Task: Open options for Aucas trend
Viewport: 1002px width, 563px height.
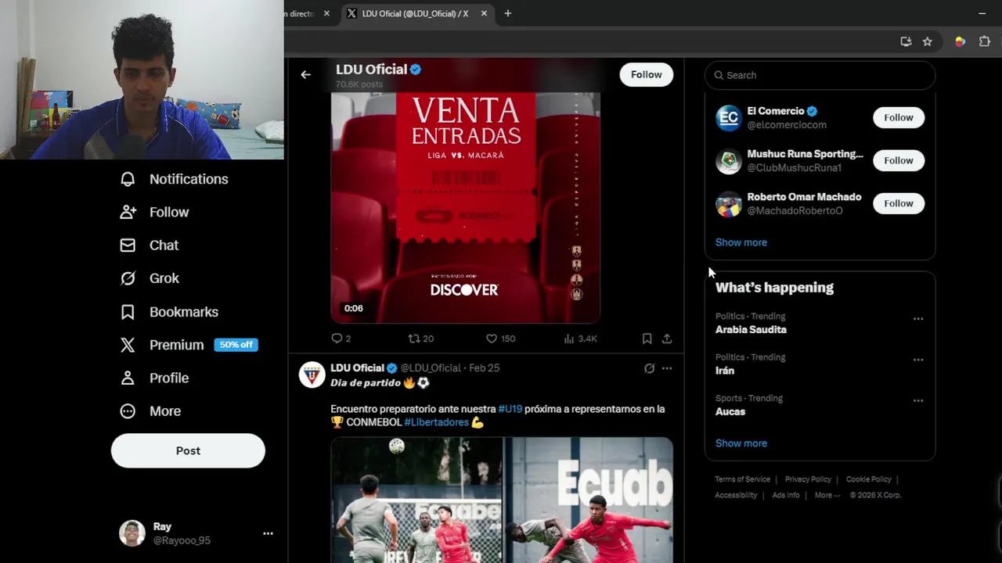Action: [x=918, y=400]
